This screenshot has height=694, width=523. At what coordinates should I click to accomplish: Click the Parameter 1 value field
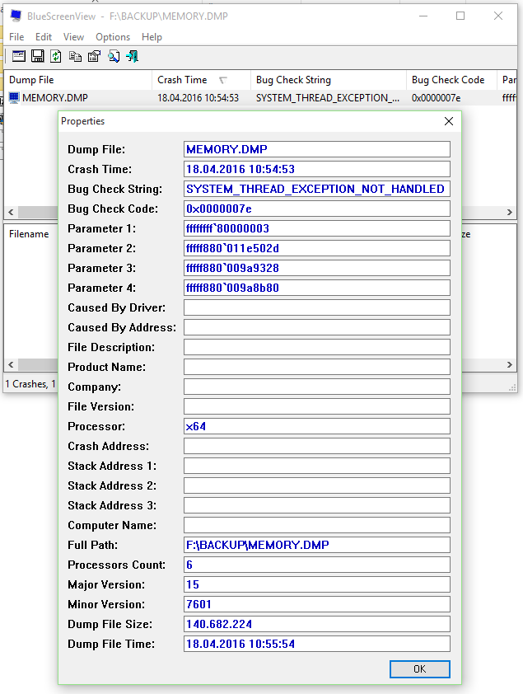click(317, 228)
